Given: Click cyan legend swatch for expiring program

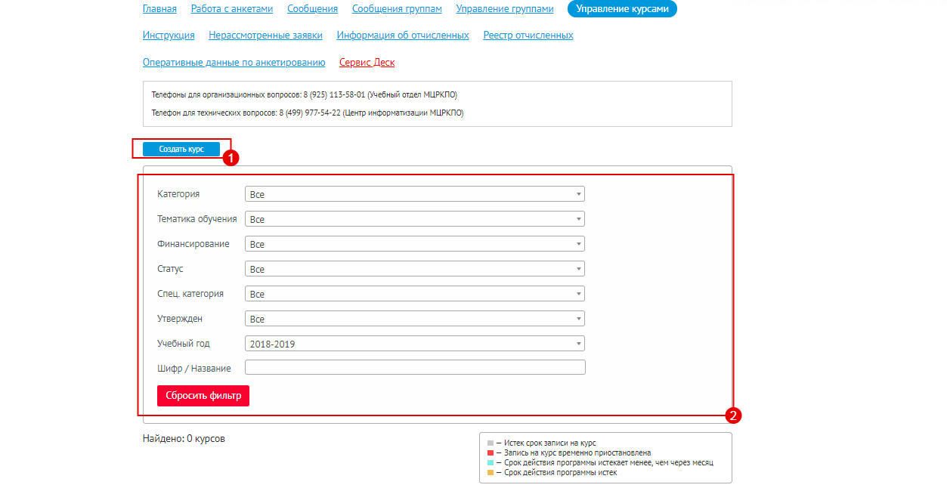Looking at the screenshot, I should tap(491, 462).
